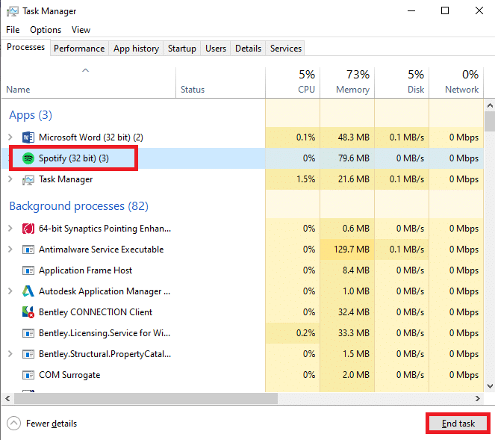Expand the 64-bit Synaptics Pointing process
The image size is (495, 440).
point(10,229)
